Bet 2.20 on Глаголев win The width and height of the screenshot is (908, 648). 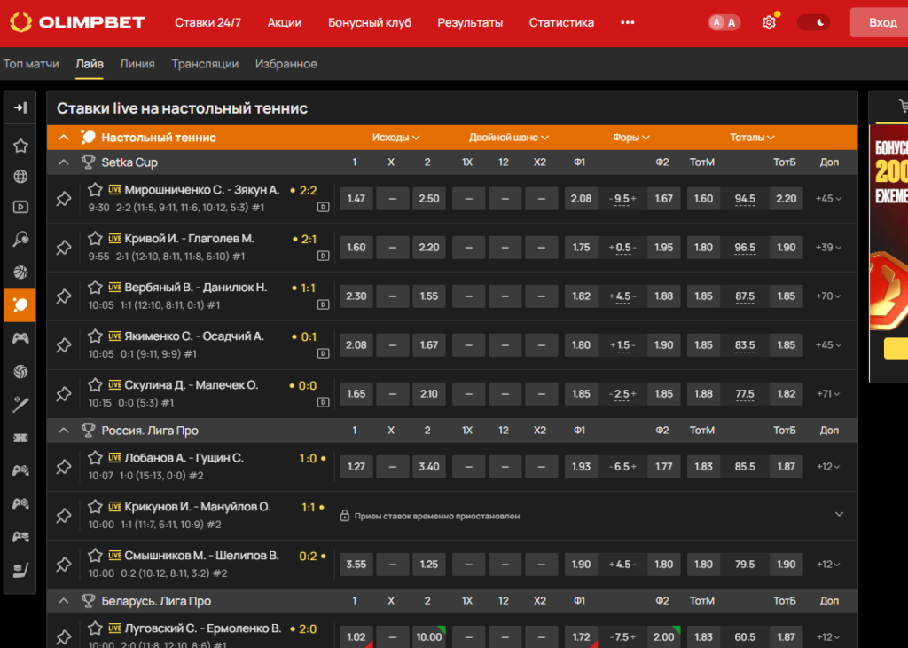click(x=429, y=247)
